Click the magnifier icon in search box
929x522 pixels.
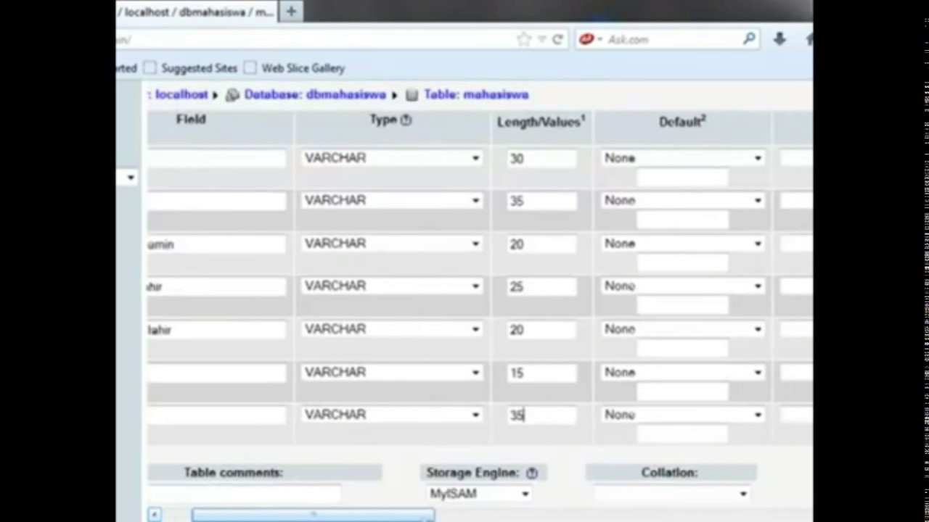(749, 39)
